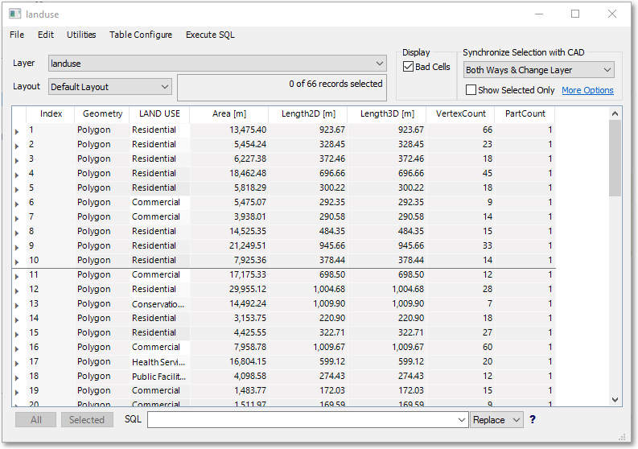
Task: Sort by the LAND USE column header
Action: tap(159, 113)
